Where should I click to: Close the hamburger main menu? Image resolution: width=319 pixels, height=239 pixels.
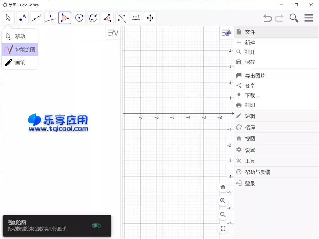point(309,18)
